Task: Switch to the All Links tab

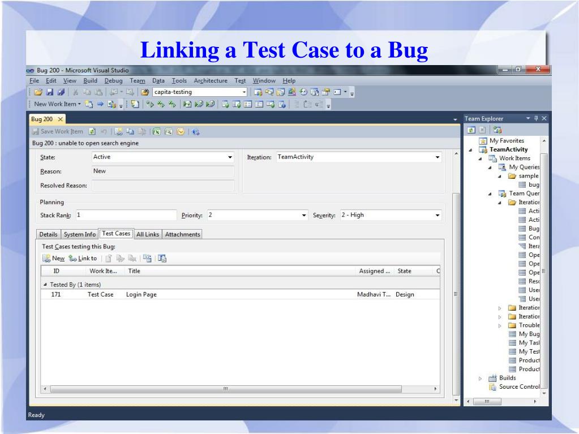Action: (x=148, y=234)
